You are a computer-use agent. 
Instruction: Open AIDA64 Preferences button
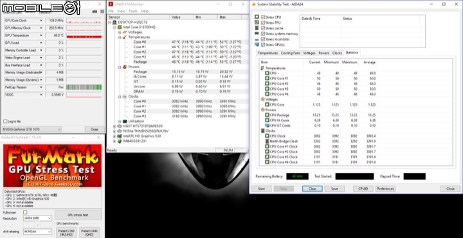point(386,188)
